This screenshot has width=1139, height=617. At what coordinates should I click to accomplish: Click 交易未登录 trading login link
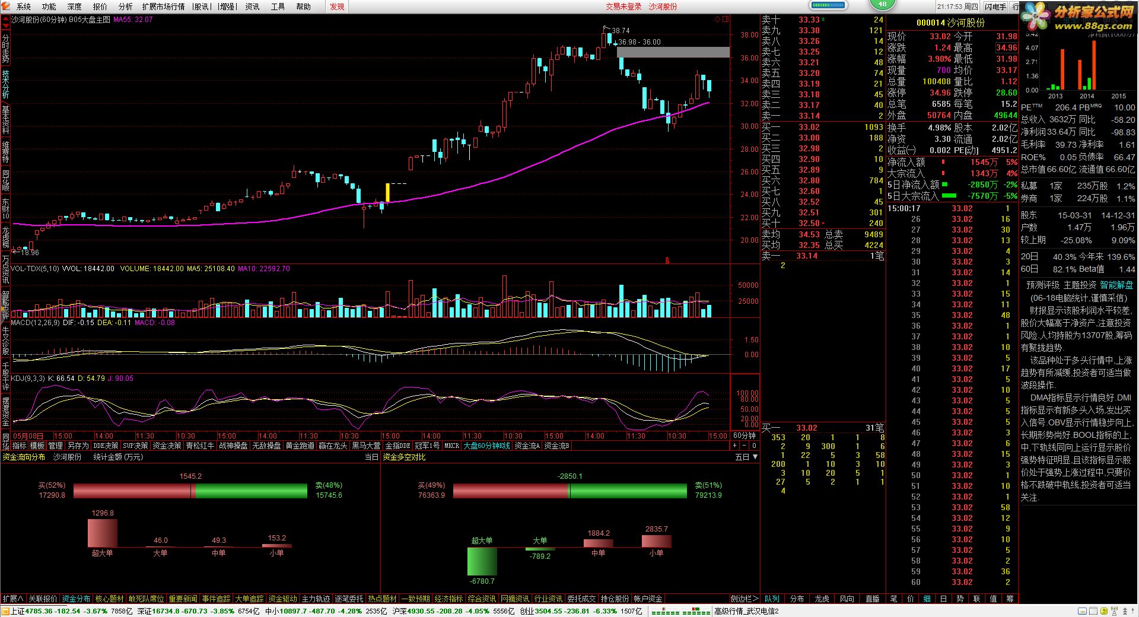tap(623, 7)
